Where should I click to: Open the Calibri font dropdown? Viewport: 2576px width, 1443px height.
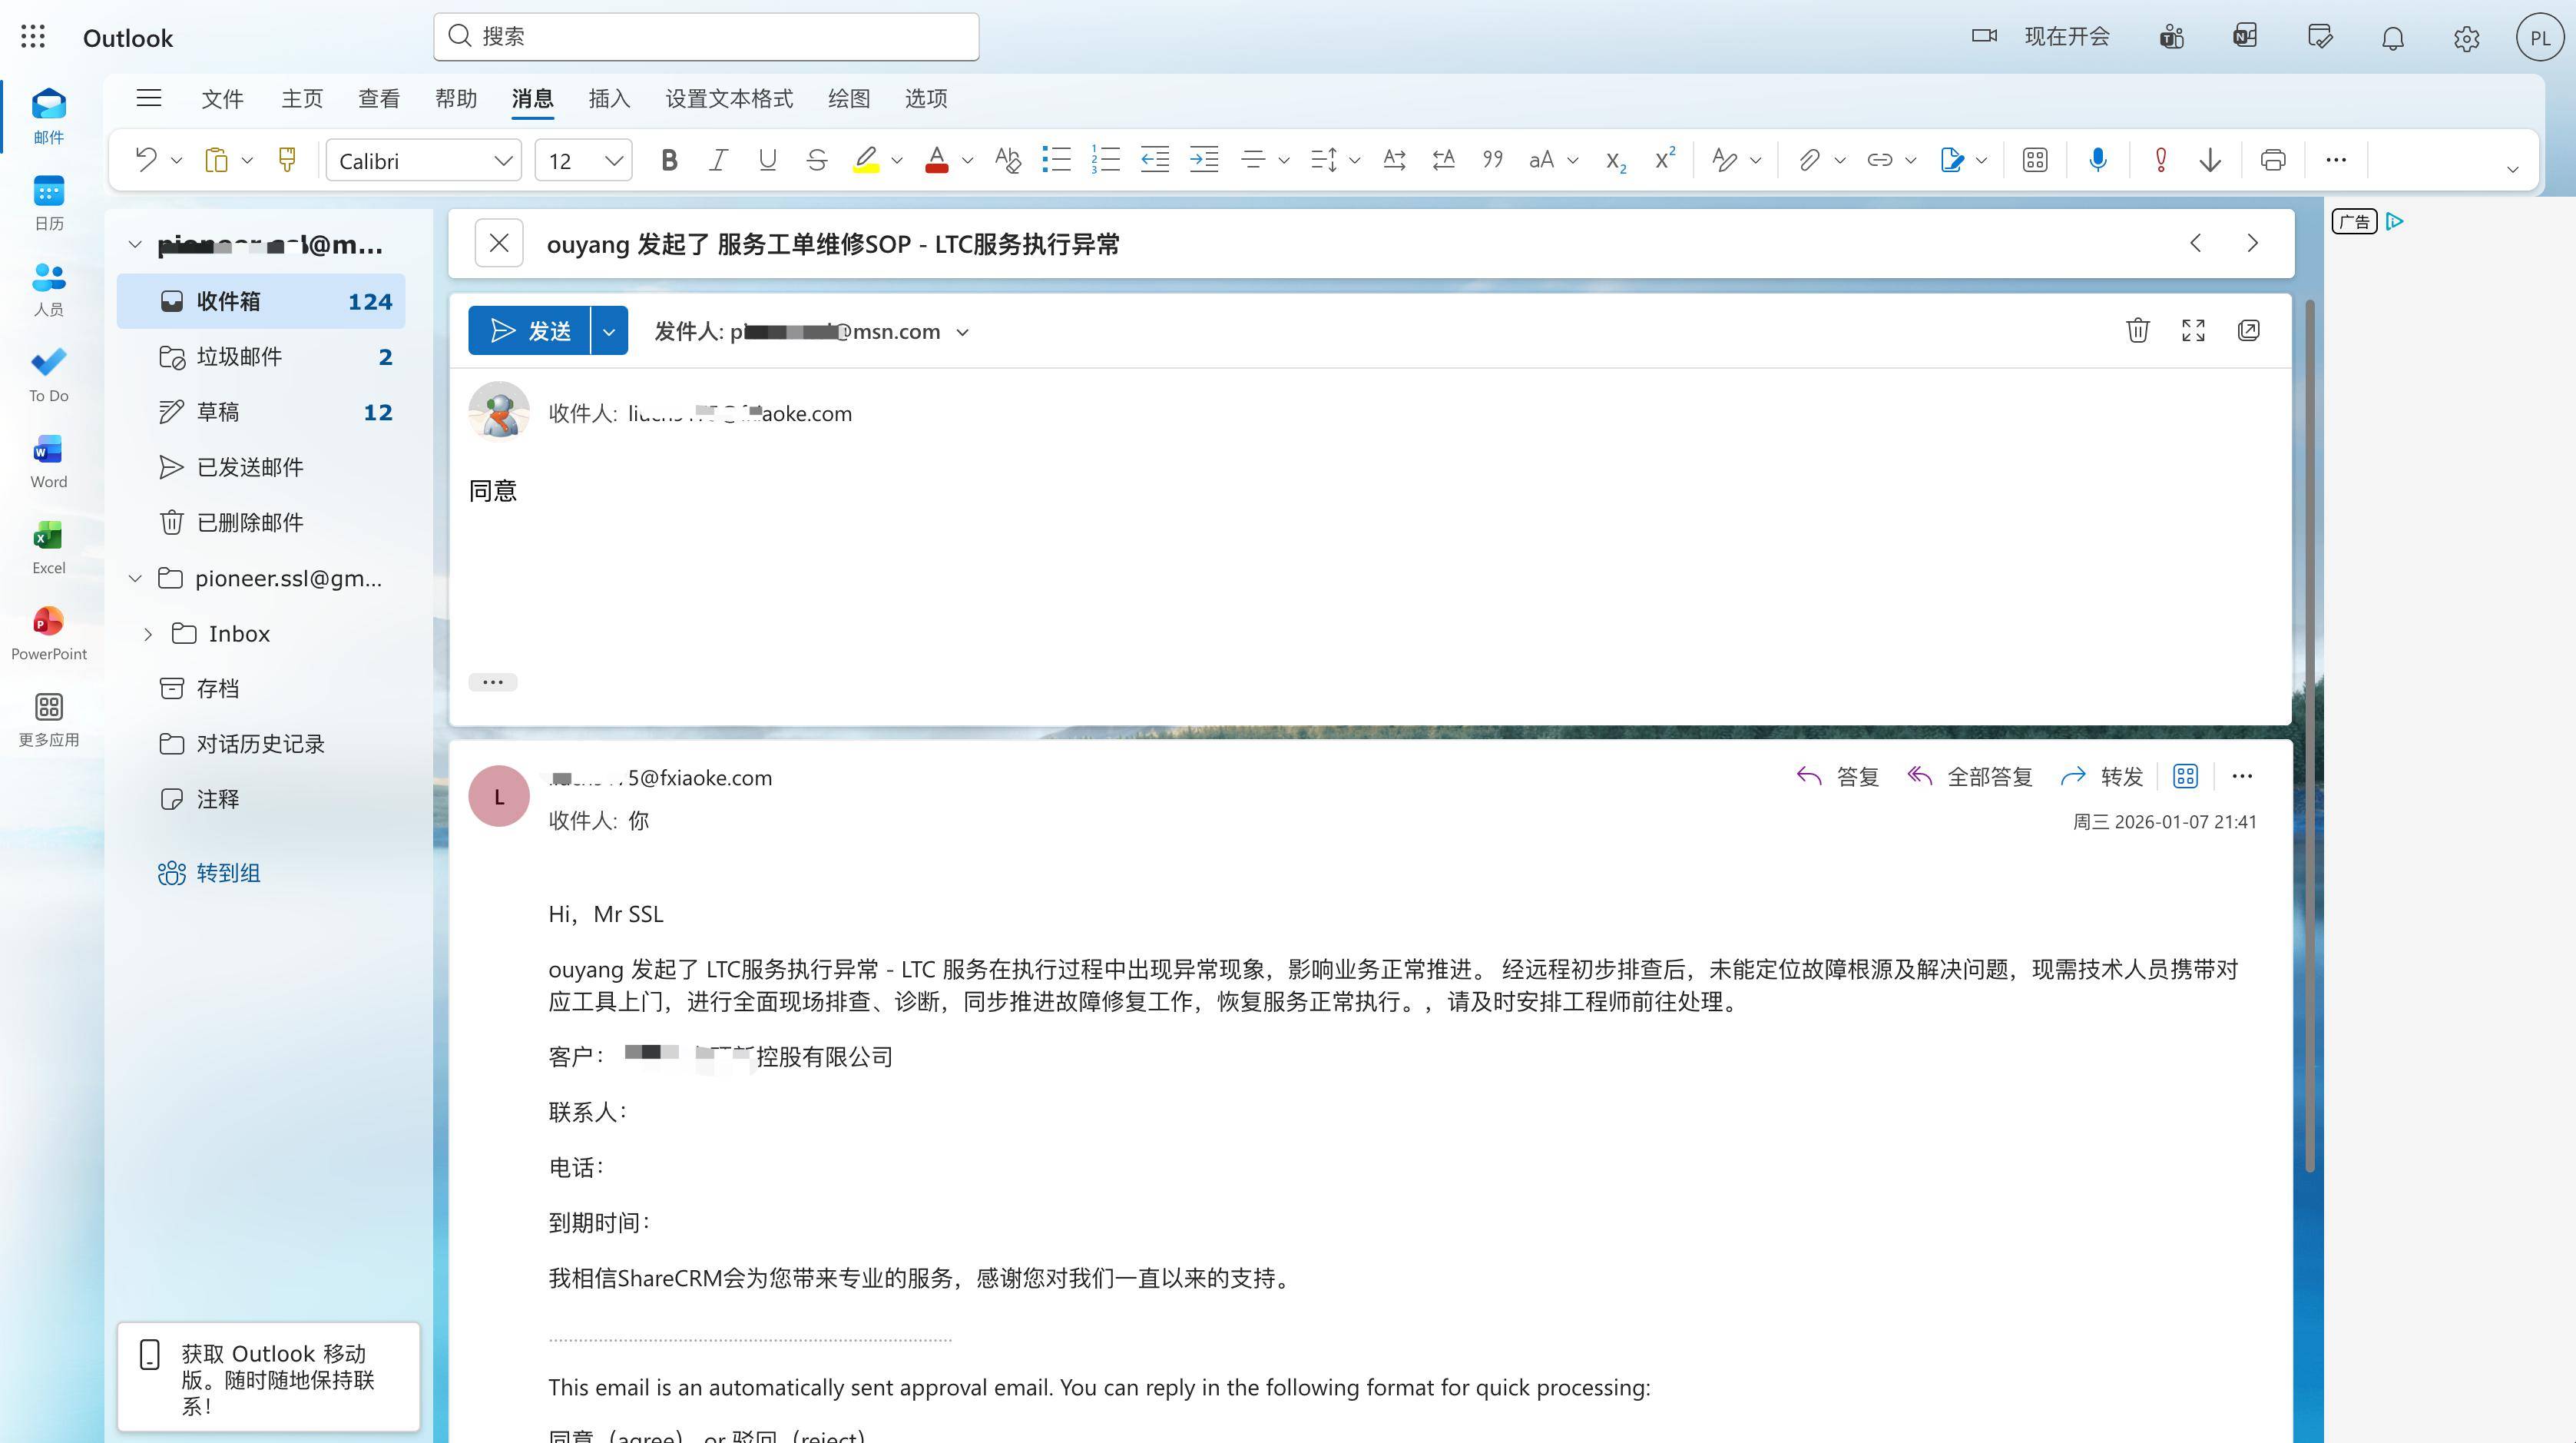click(x=424, y=160)
